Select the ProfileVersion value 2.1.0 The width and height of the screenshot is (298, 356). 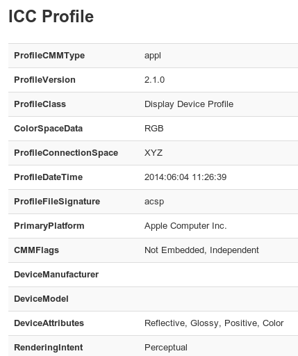click(154, 80)
